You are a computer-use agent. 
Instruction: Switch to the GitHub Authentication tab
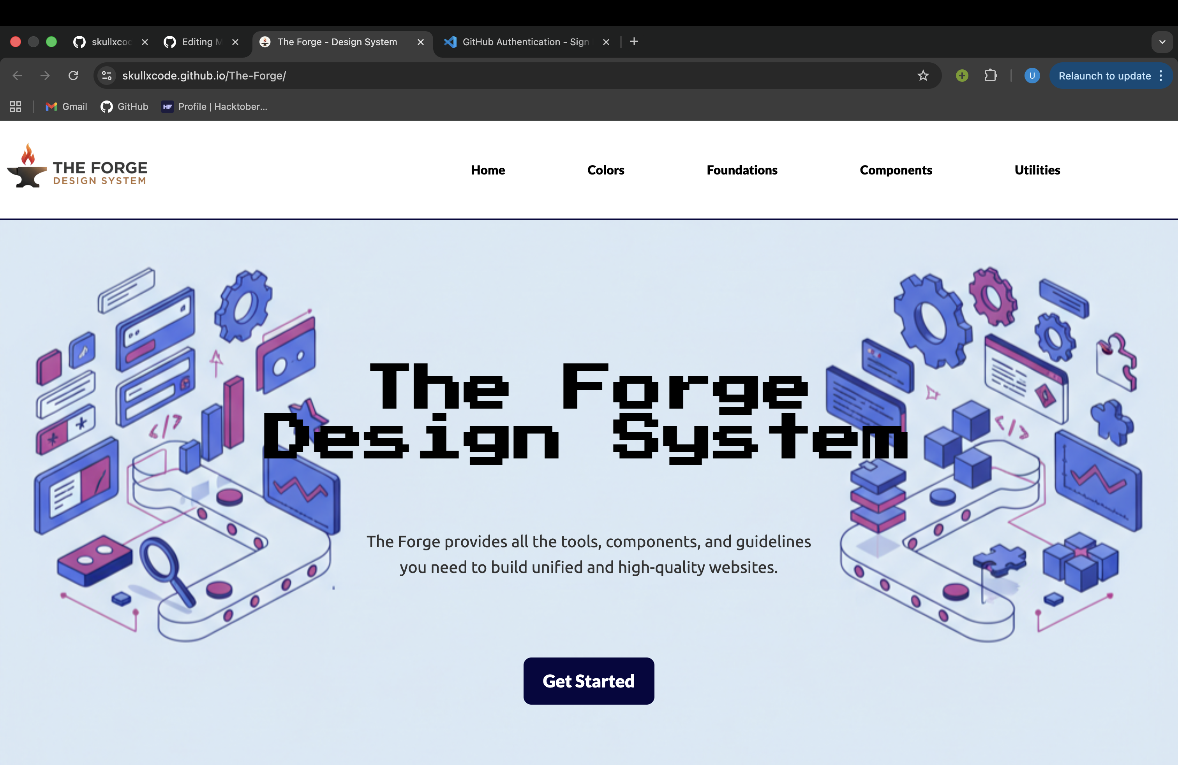tap(525, 42)
